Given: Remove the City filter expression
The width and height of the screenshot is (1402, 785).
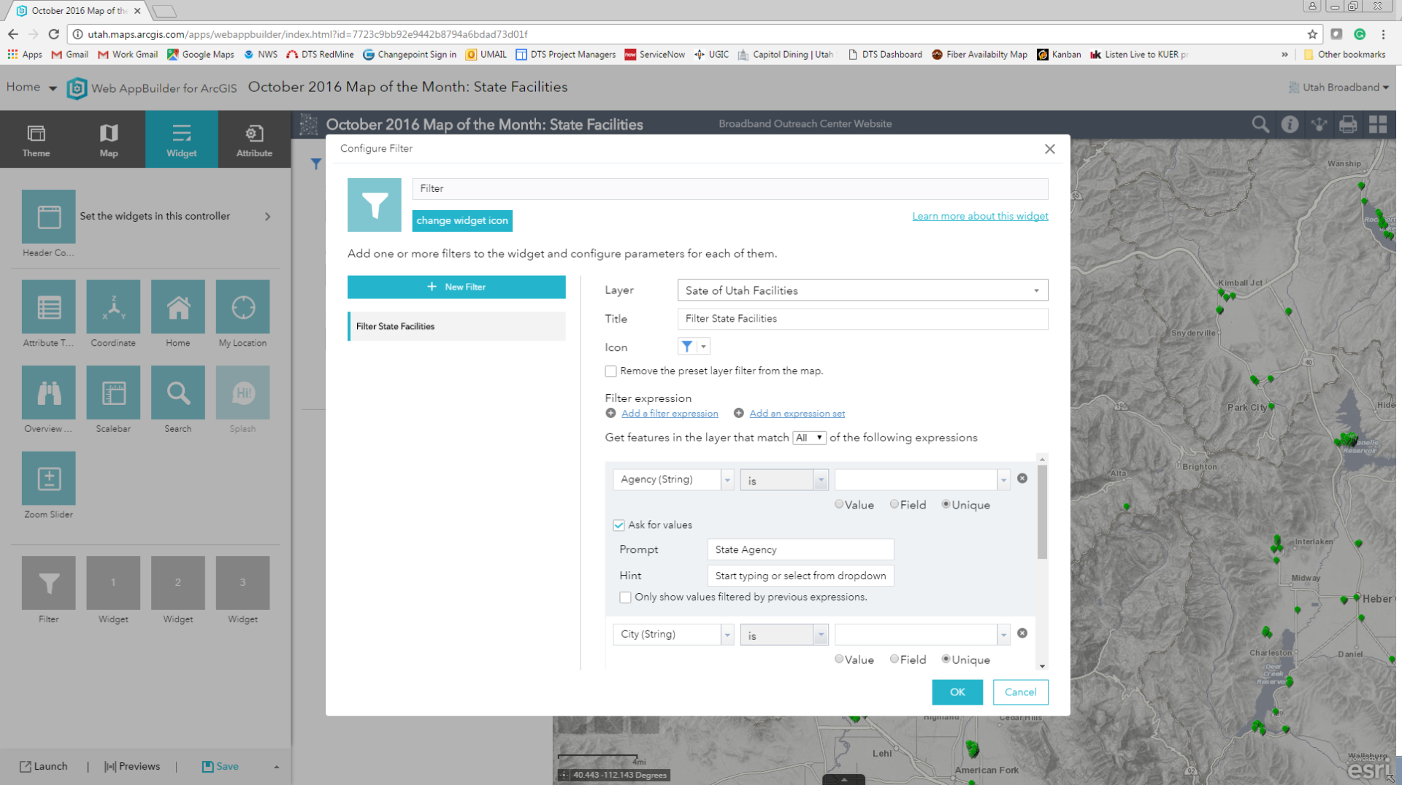Looking at the screenshot, I should click(x=1022, y=633).
